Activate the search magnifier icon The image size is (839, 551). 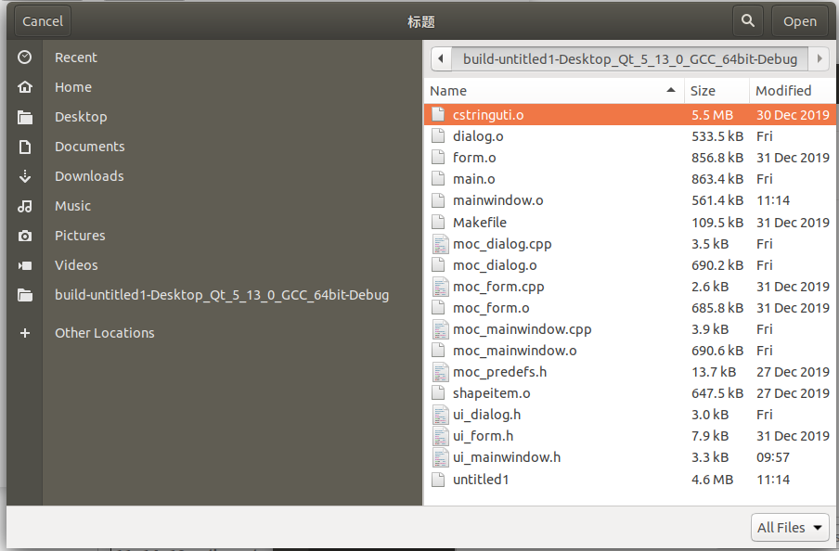[747, 19]
